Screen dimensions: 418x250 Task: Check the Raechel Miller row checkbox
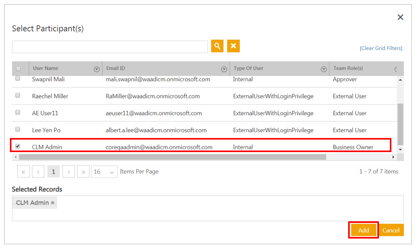pyautogui.click(x=18, y=96)
